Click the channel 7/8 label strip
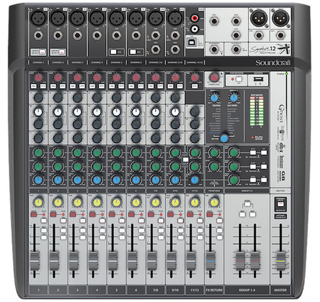 (155, 290)
